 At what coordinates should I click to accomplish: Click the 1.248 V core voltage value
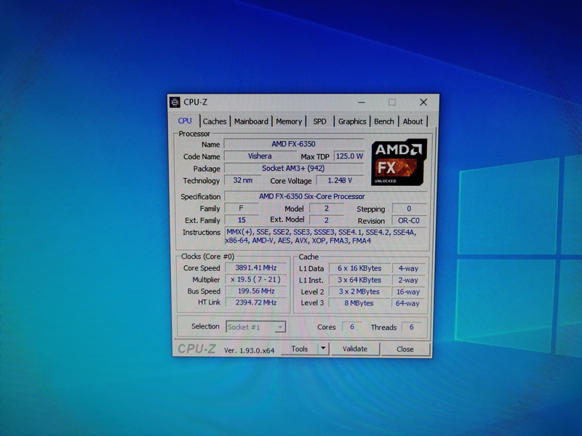click(x=340, y=180)
